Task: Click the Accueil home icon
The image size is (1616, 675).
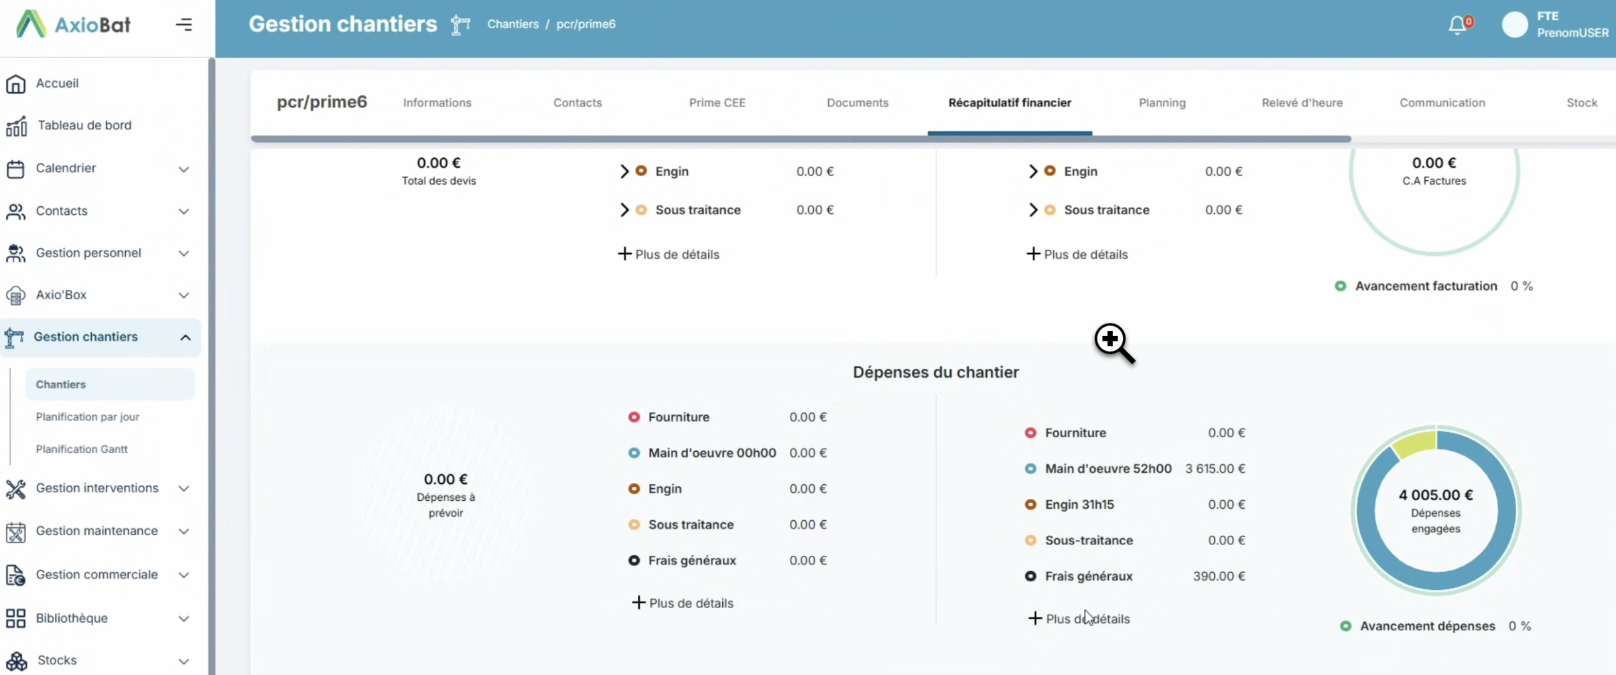Action: pos(15,84)
